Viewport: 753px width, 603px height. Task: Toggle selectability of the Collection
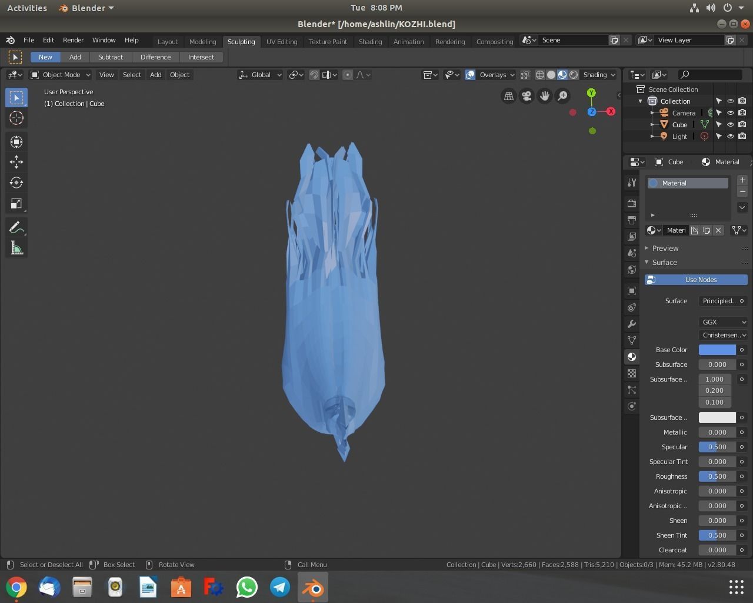pos(719,101)
